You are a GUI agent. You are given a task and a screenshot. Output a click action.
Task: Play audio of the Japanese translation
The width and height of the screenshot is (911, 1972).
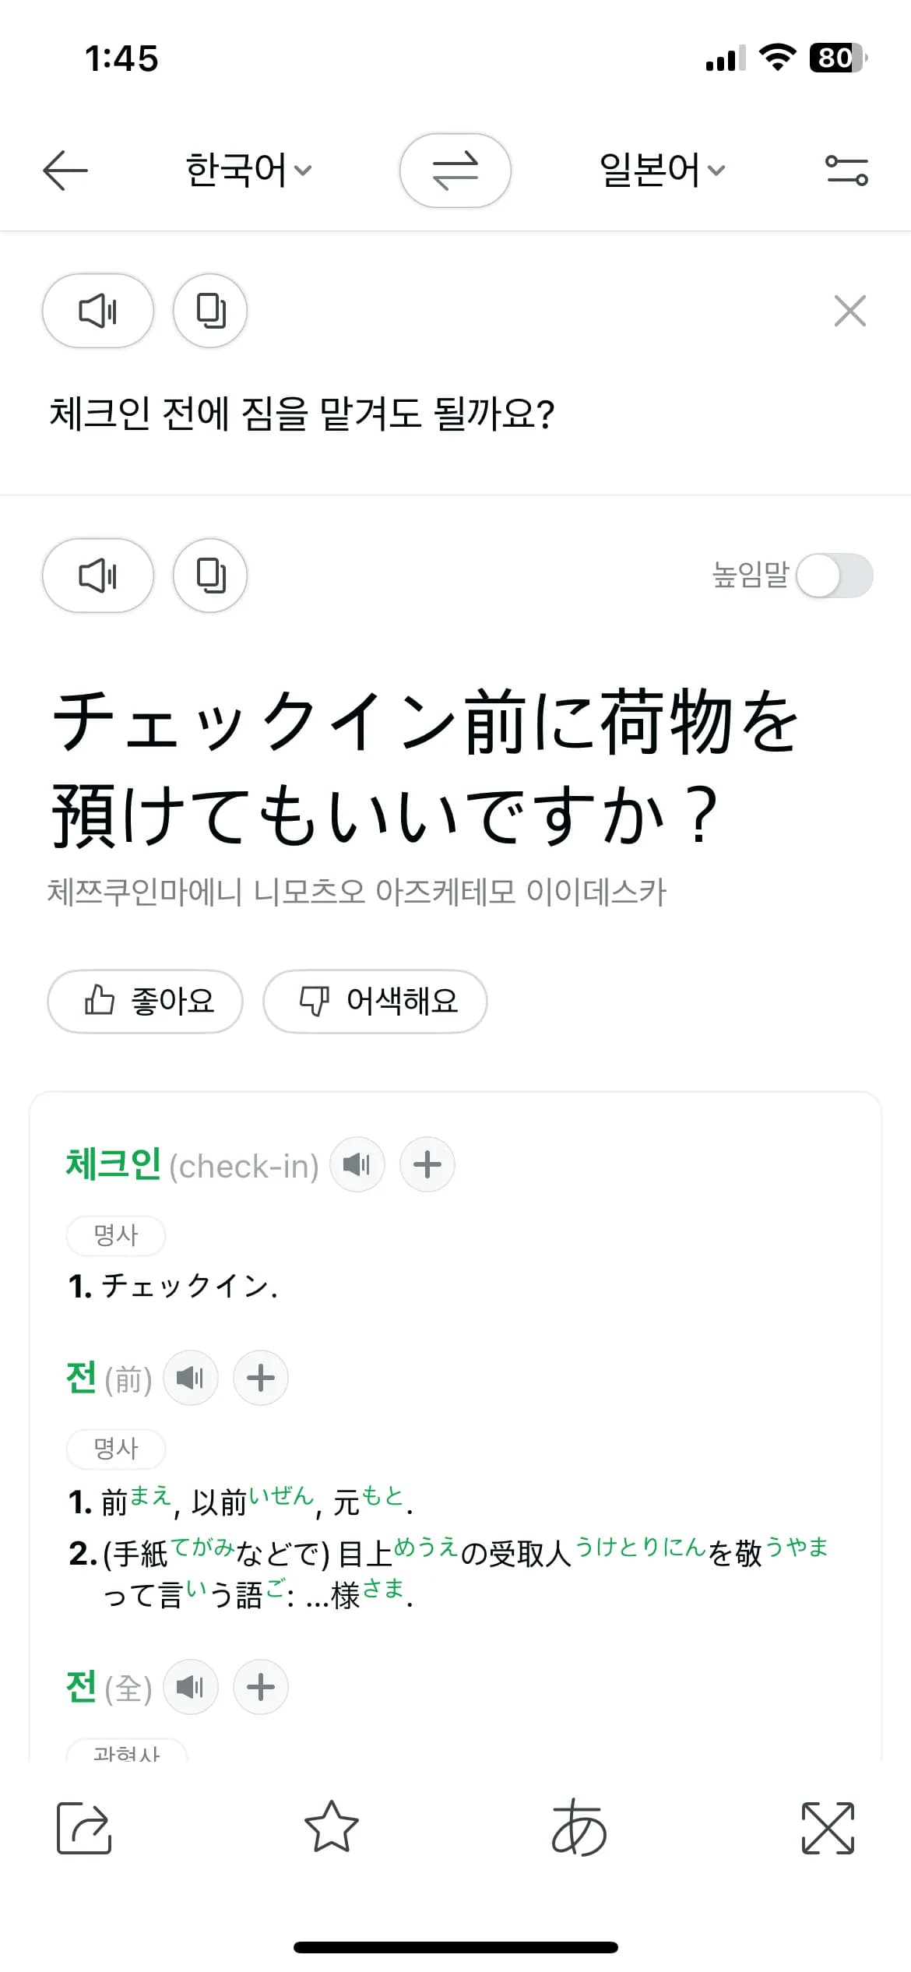[x=97, y=576]
